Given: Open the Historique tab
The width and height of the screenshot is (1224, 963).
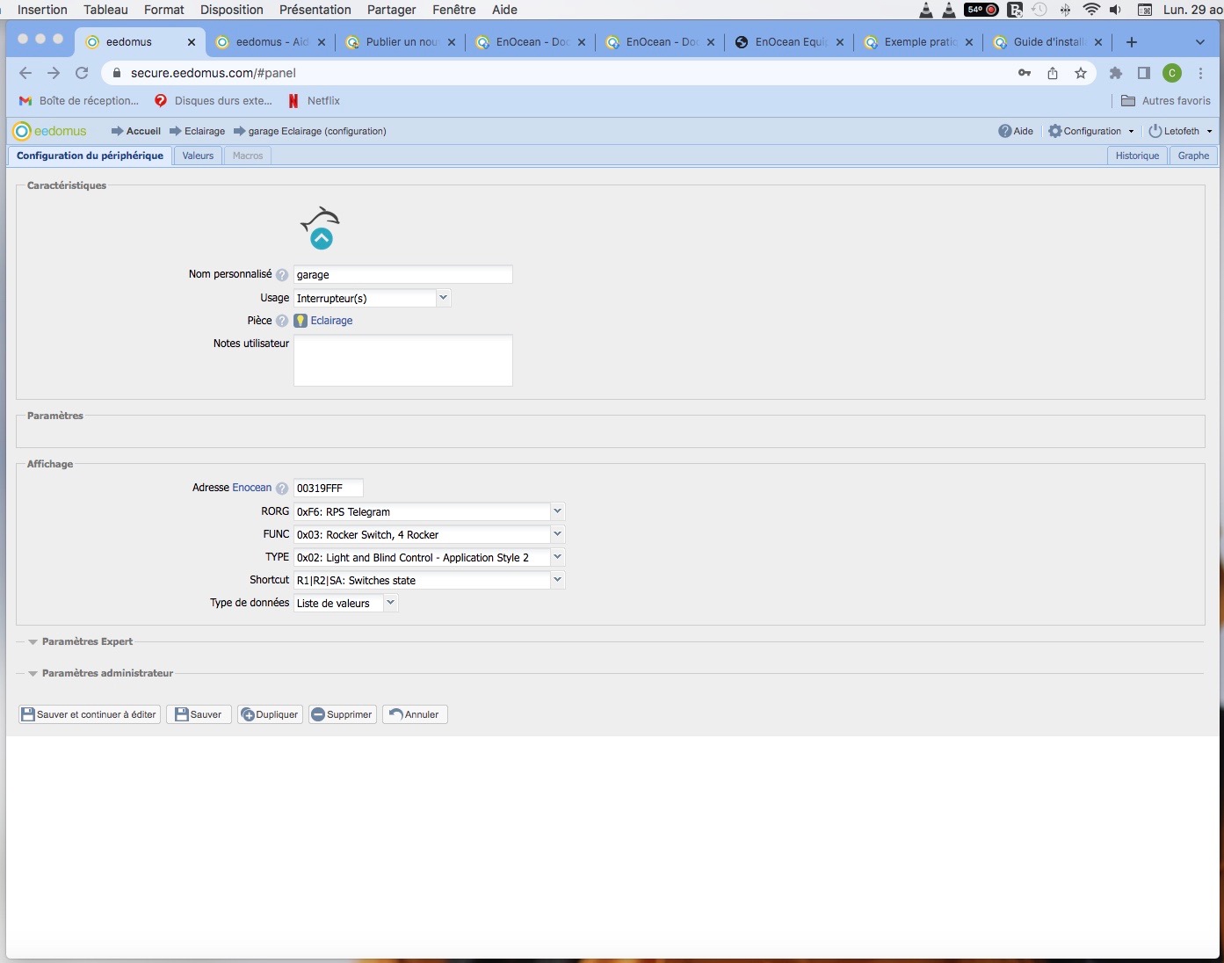Looking at the screenshot, I should coord(1137,156).
